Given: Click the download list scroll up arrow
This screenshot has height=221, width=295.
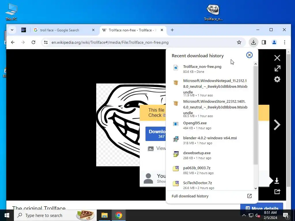Looking at the screenshot, I should [x=256, y=64].
